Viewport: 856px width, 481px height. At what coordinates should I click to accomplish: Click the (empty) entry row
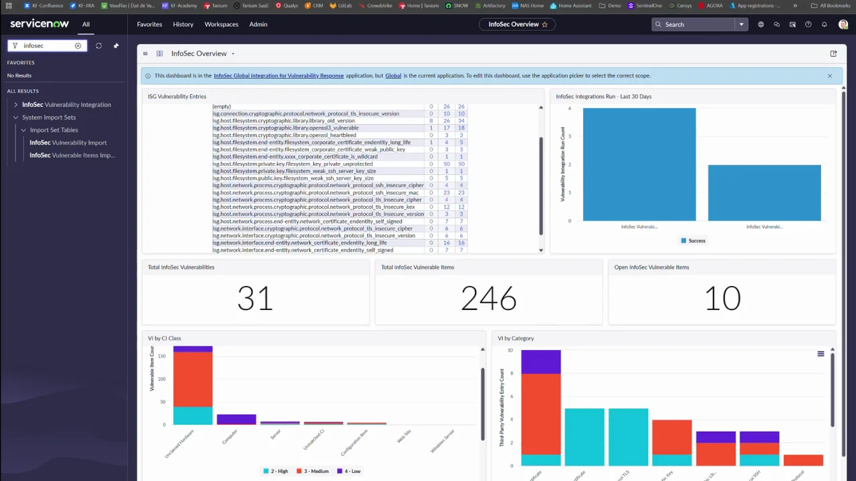click(338, 106)
